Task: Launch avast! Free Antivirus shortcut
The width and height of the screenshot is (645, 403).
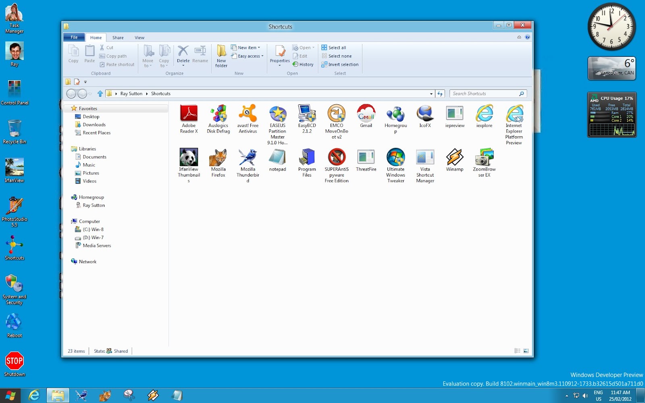Action: tap(248, 115)
